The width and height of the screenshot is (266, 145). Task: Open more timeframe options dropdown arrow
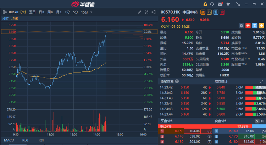coord(91,12)
